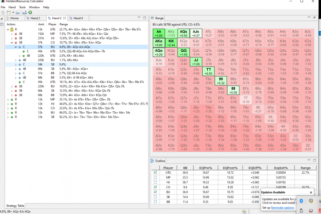The width and height of the screenshot is (321, 214).
Task: Click the EQDiff% column header
Action: click(x=255, y=168)
